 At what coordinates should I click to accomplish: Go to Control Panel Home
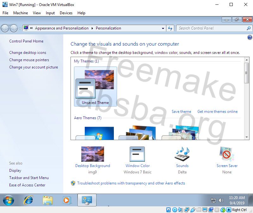(26, 41)
